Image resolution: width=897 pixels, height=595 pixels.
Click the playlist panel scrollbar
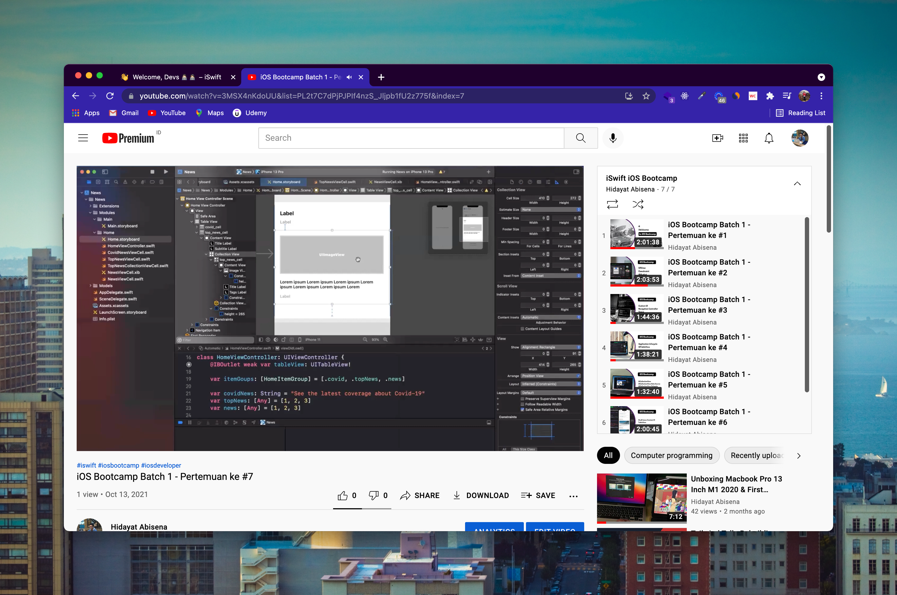click(807, 305)
